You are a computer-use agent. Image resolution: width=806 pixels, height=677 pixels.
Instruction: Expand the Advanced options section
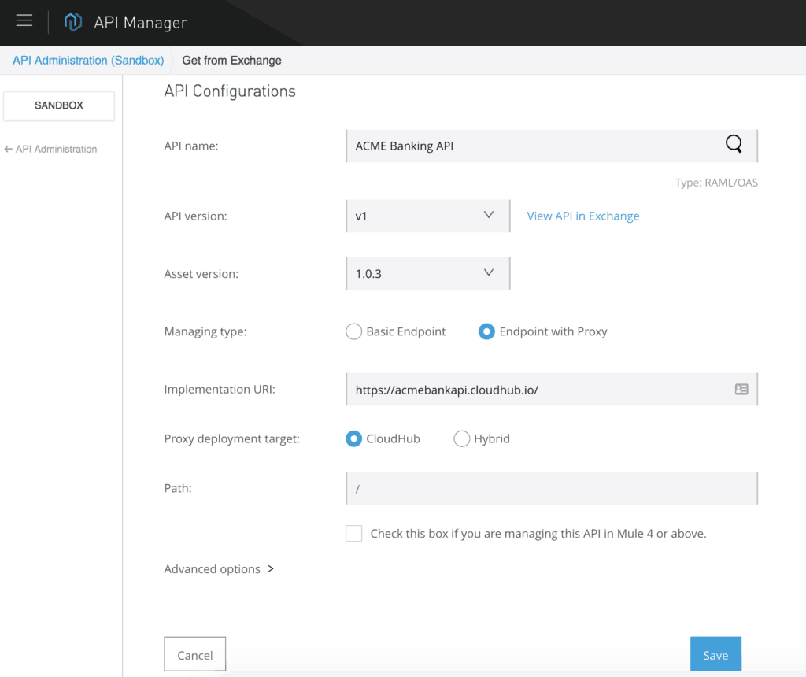tap(219, 568)
